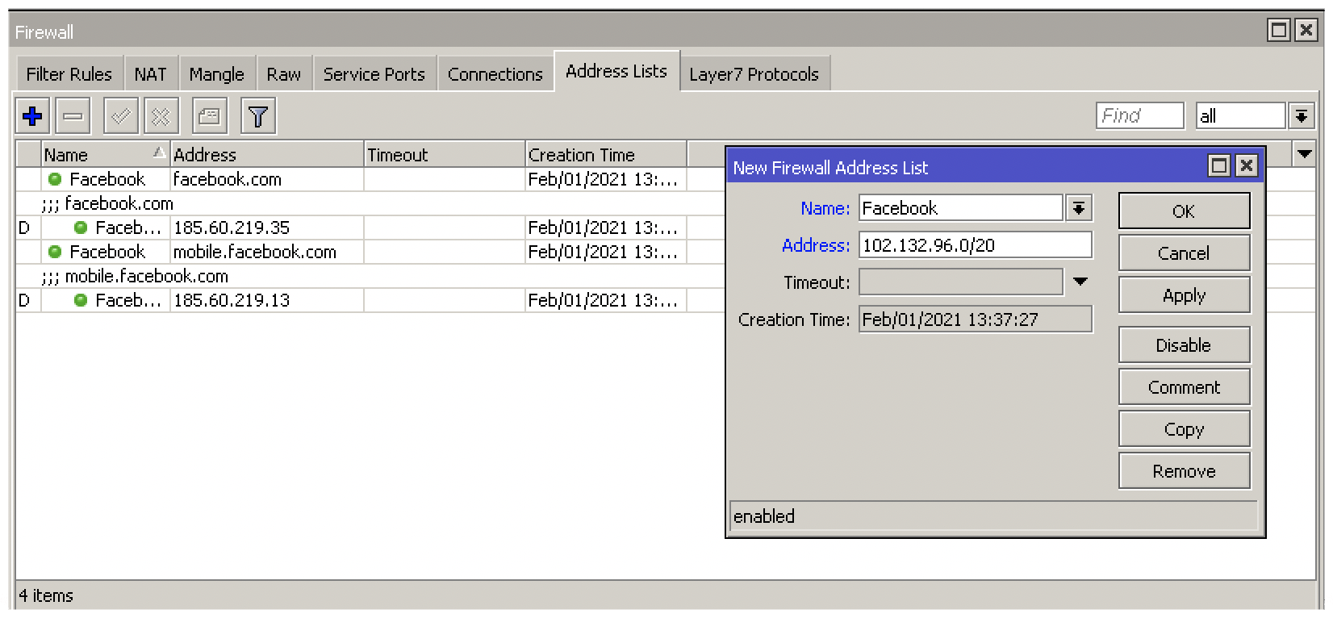Open the 'all' filter dropdown arrow
Screen dimensions: 1333x618
1302,116
